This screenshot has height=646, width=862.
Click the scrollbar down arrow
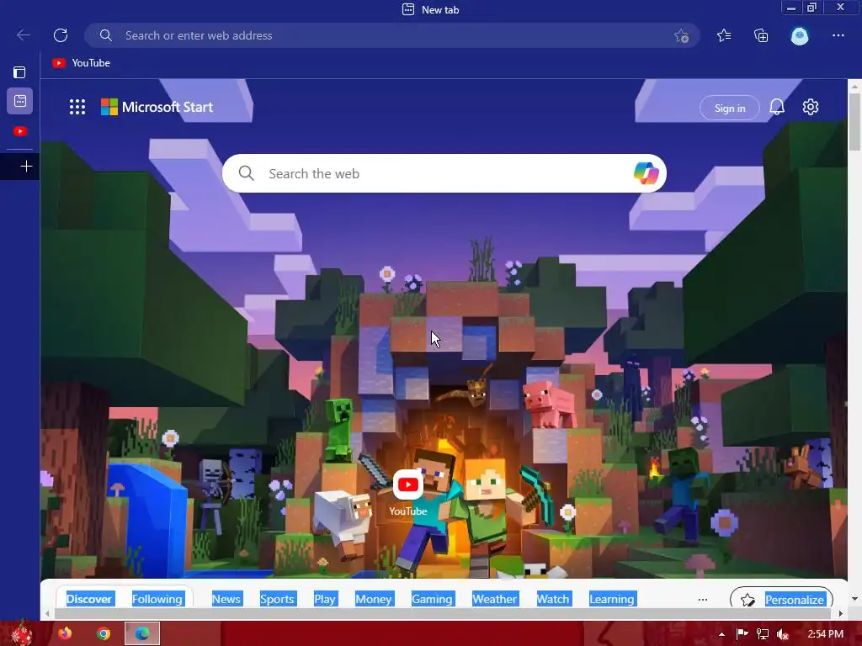click(x=854, y=599)
